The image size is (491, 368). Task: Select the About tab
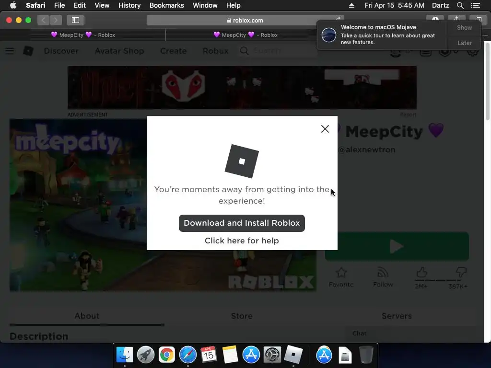[87, 316]
